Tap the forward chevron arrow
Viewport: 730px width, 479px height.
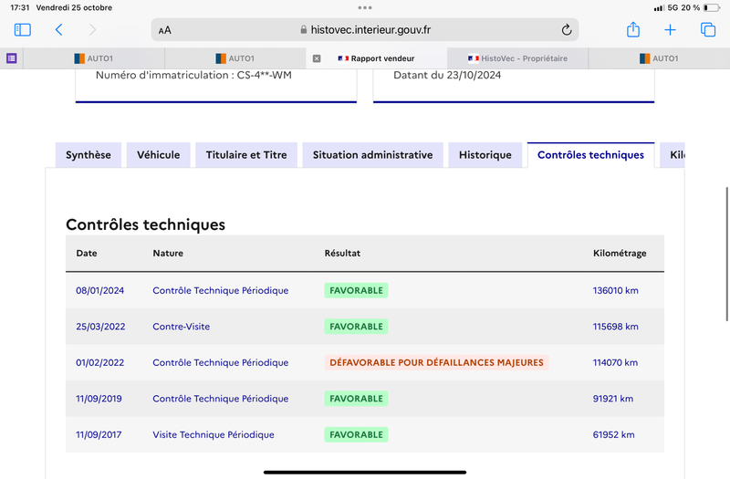93,30
